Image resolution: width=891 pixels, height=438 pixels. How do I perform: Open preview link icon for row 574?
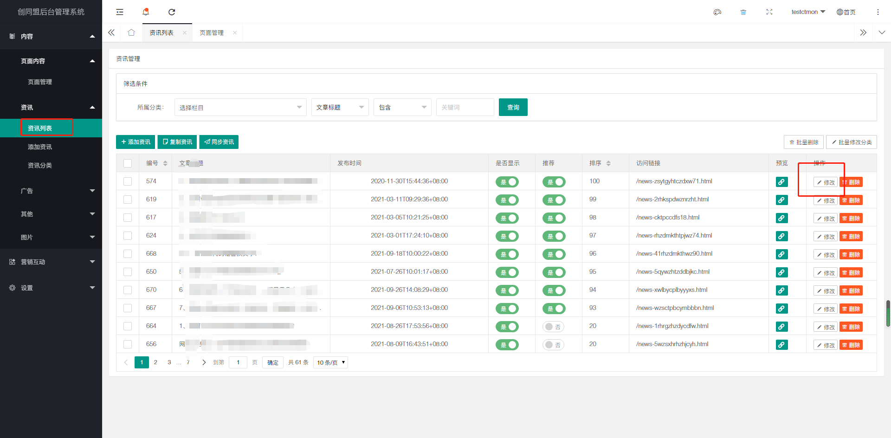pyautogui.click(x=782, y=182)
